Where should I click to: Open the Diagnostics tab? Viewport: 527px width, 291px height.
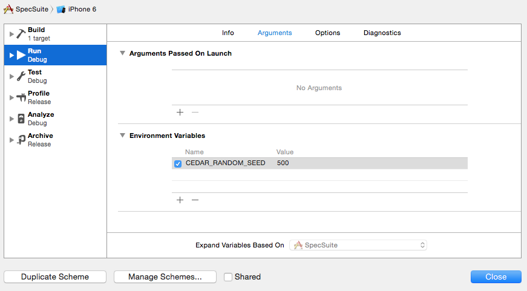click(382, 33)
